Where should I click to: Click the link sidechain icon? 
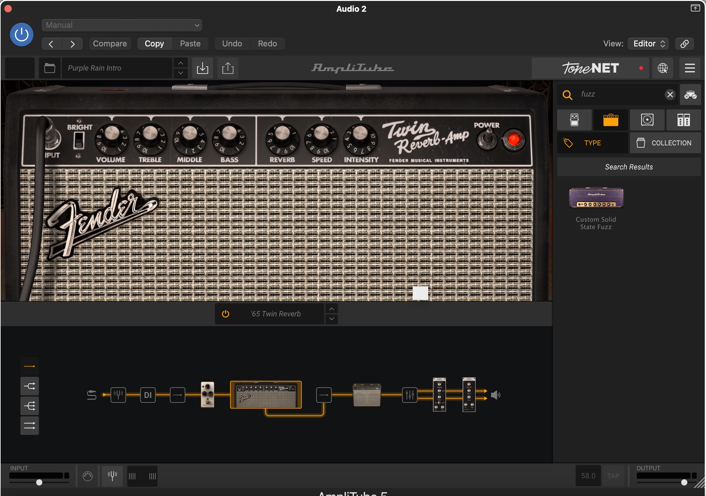[x=685, y=44]
